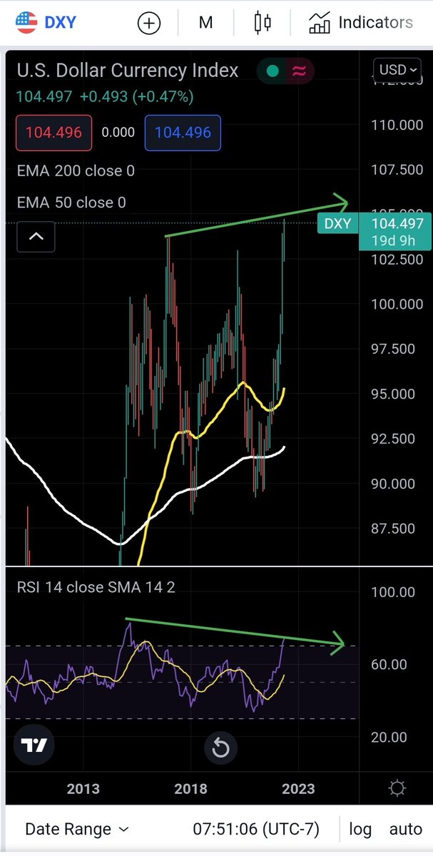Open chart settings via the gear icon

click(x=397, y=788)
